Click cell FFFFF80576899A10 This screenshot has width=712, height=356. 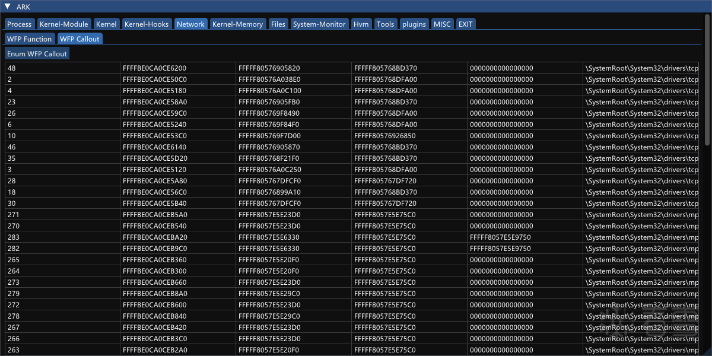(294, 192)
